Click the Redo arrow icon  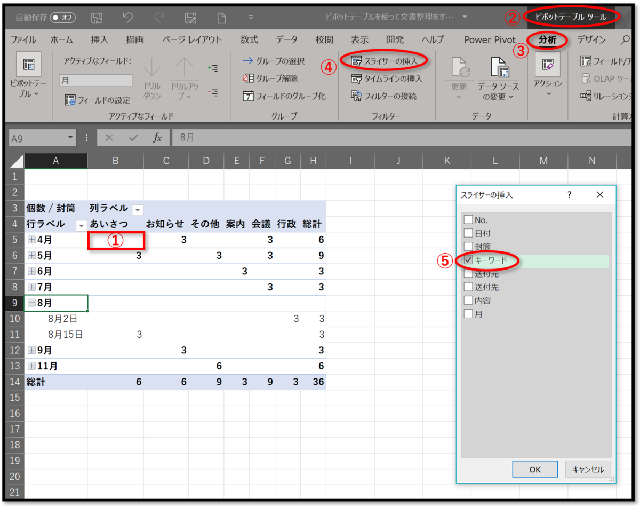tap(159, 18)
